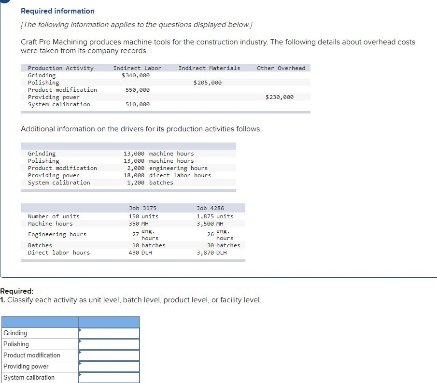This screenshot has width=437, height=383.
Task: Open the classification dropdown for Grinding
Action: click(109, 333)
